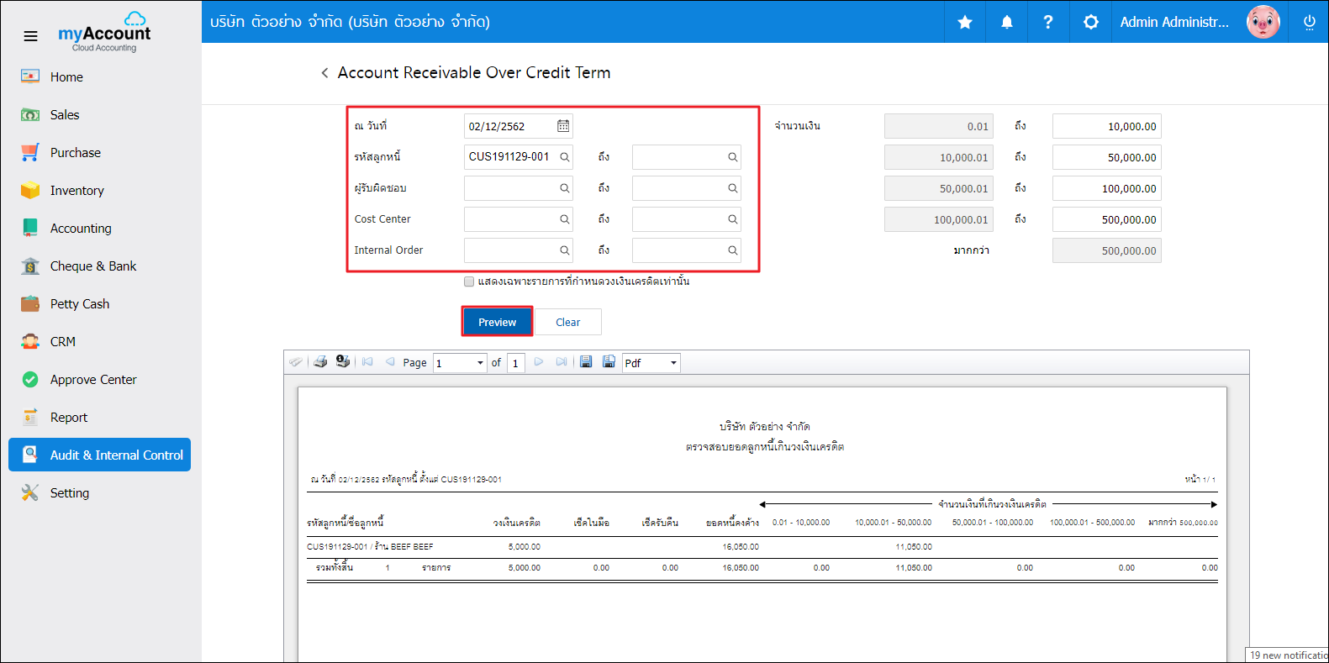This screenshot has height=663, width=1329.
Task: Click the total pages box after 'of'
Action: pyautogui.click(x=516, y=363)
